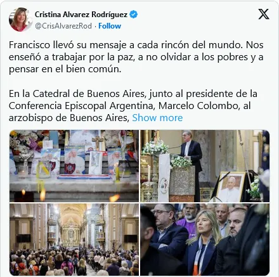279x277 pixels.
Task: Open the Cristina Alvarez Rodríguez display name
Action: pos(81,15)
